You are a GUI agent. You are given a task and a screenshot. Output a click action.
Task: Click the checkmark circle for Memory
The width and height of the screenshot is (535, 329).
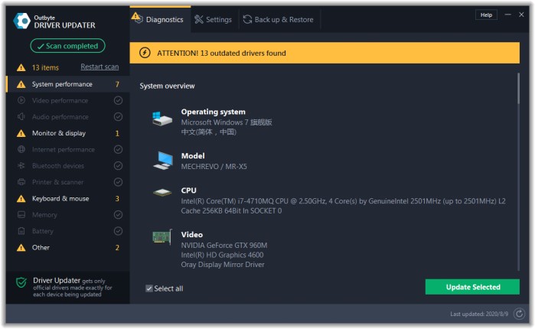[118, 215]
